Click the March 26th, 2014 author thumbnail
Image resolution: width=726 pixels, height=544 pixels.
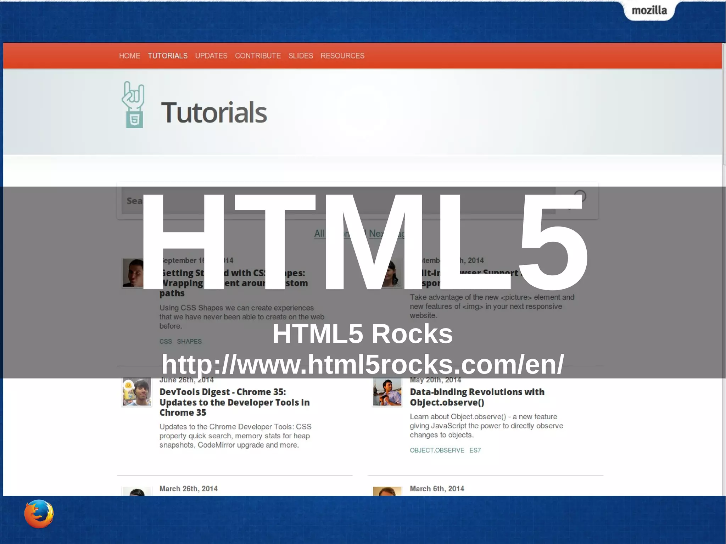pyautogui.click(x=137, y=491)
